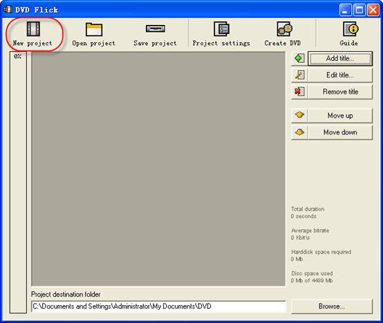This screenshot has height=323, width=383.
Task: Open project via the folder icon
Action: [x=94, y=29]
